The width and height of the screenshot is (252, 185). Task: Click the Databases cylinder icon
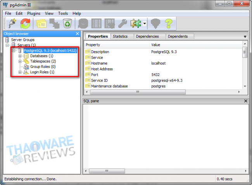click(26, 56)
